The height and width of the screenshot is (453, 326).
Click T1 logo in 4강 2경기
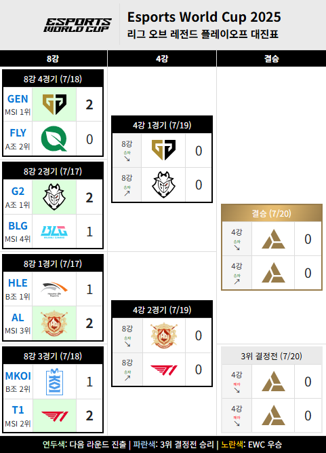[x=164, y=369]
